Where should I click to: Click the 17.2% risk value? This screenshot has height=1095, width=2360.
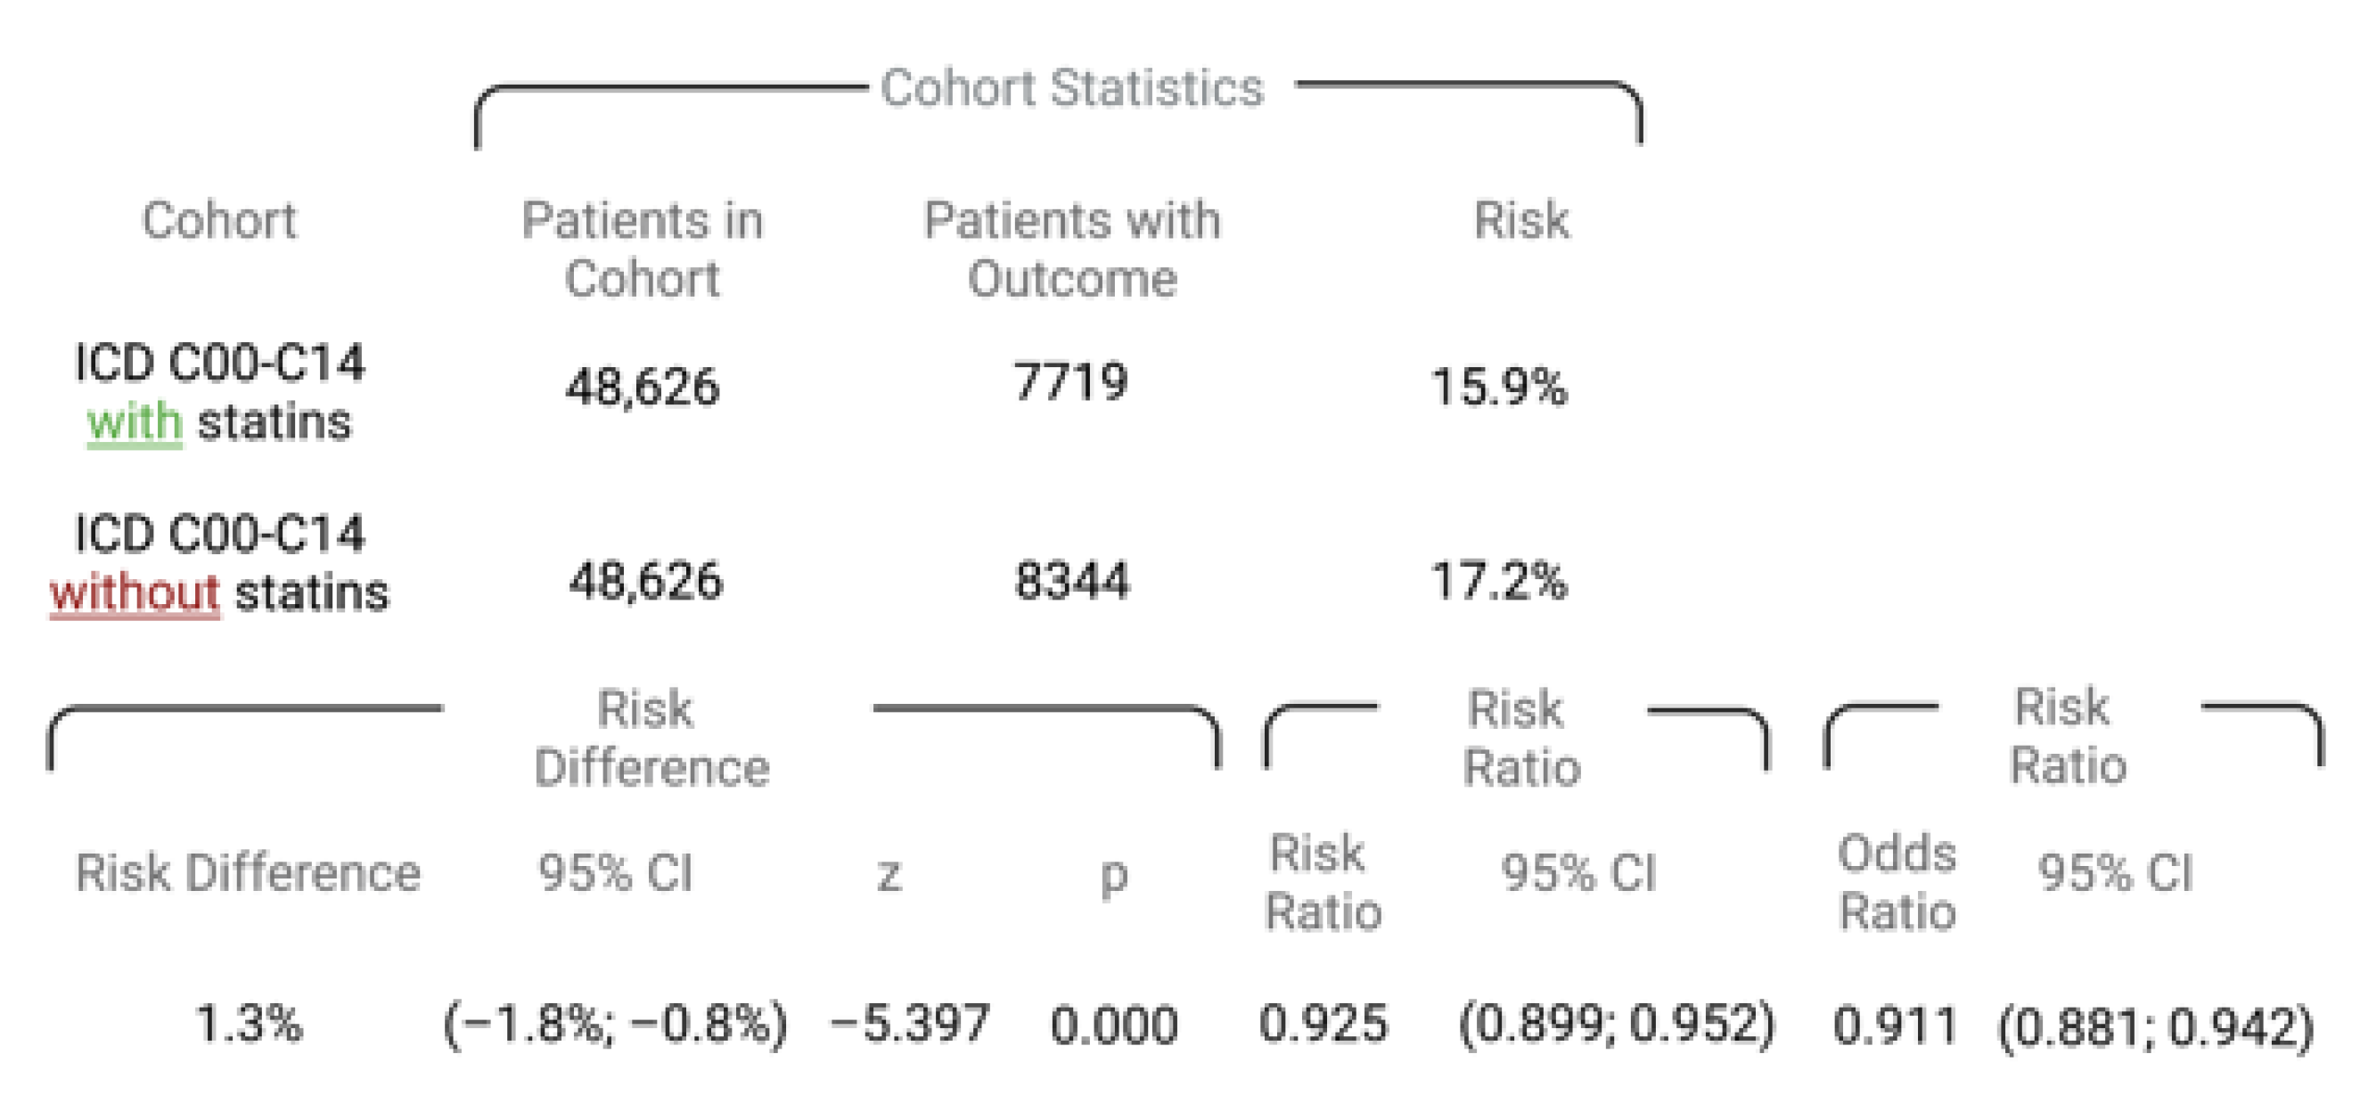1499,580
